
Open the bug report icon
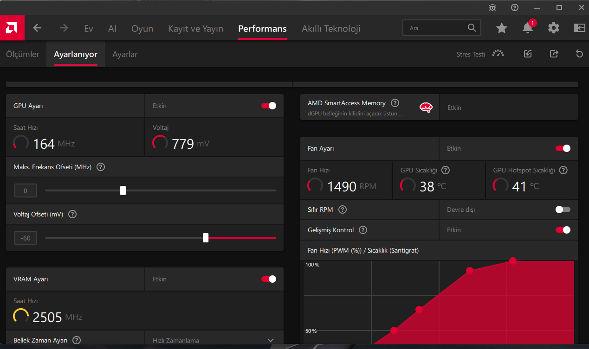pos(492,7)
